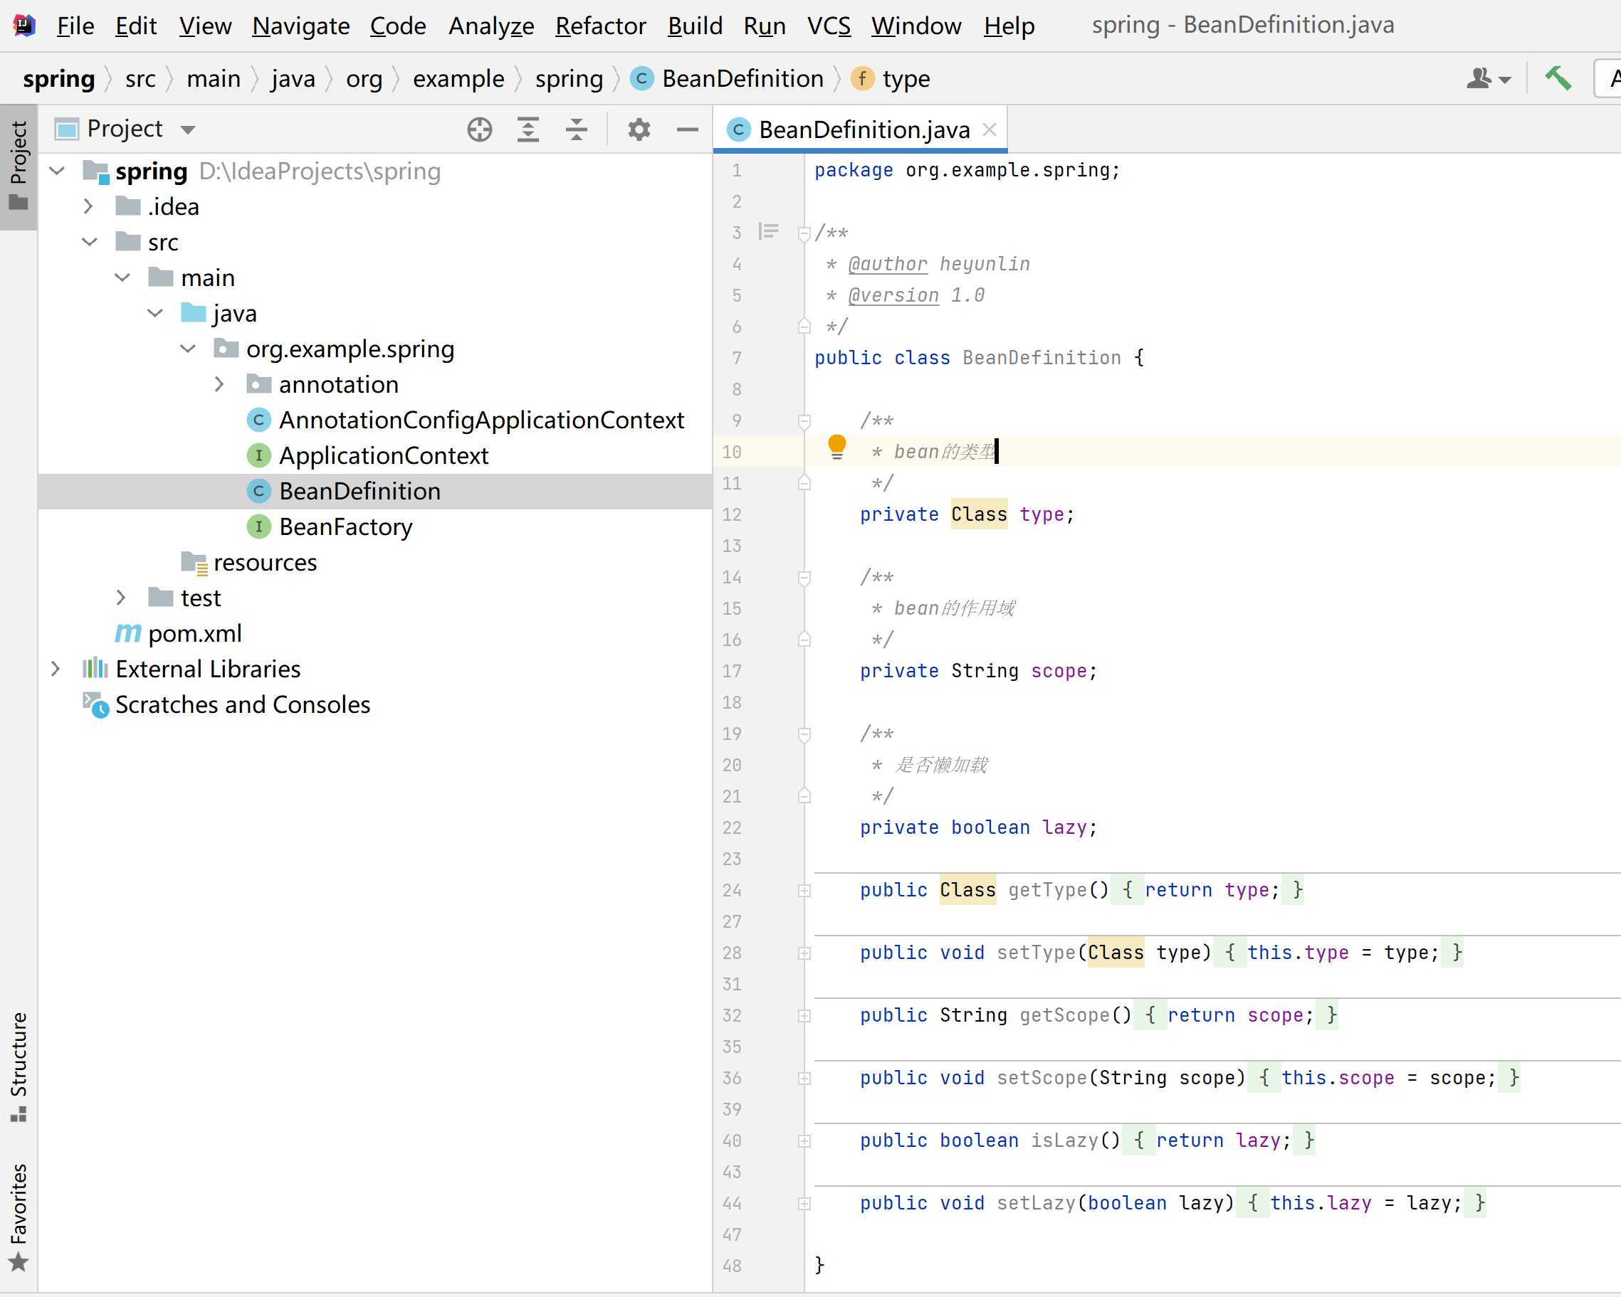This screenshot has height=1297, width=1621.
Task: Click the Scroll from Source crosshair icon
Action: click(479, 129)
